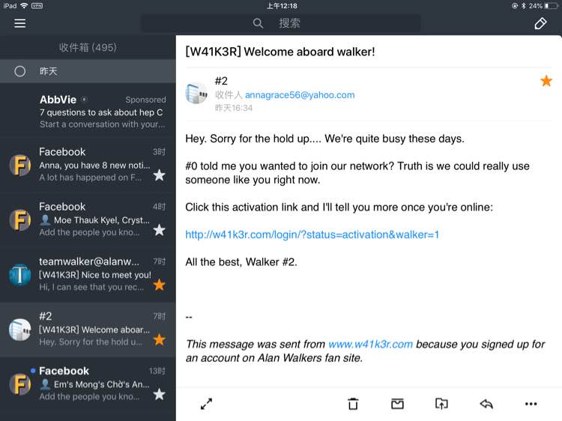Tap the message title '[W41K3R] Welcome aboard walker!'
The width and height of the screenshot is (562, 421).
point(280,52)
